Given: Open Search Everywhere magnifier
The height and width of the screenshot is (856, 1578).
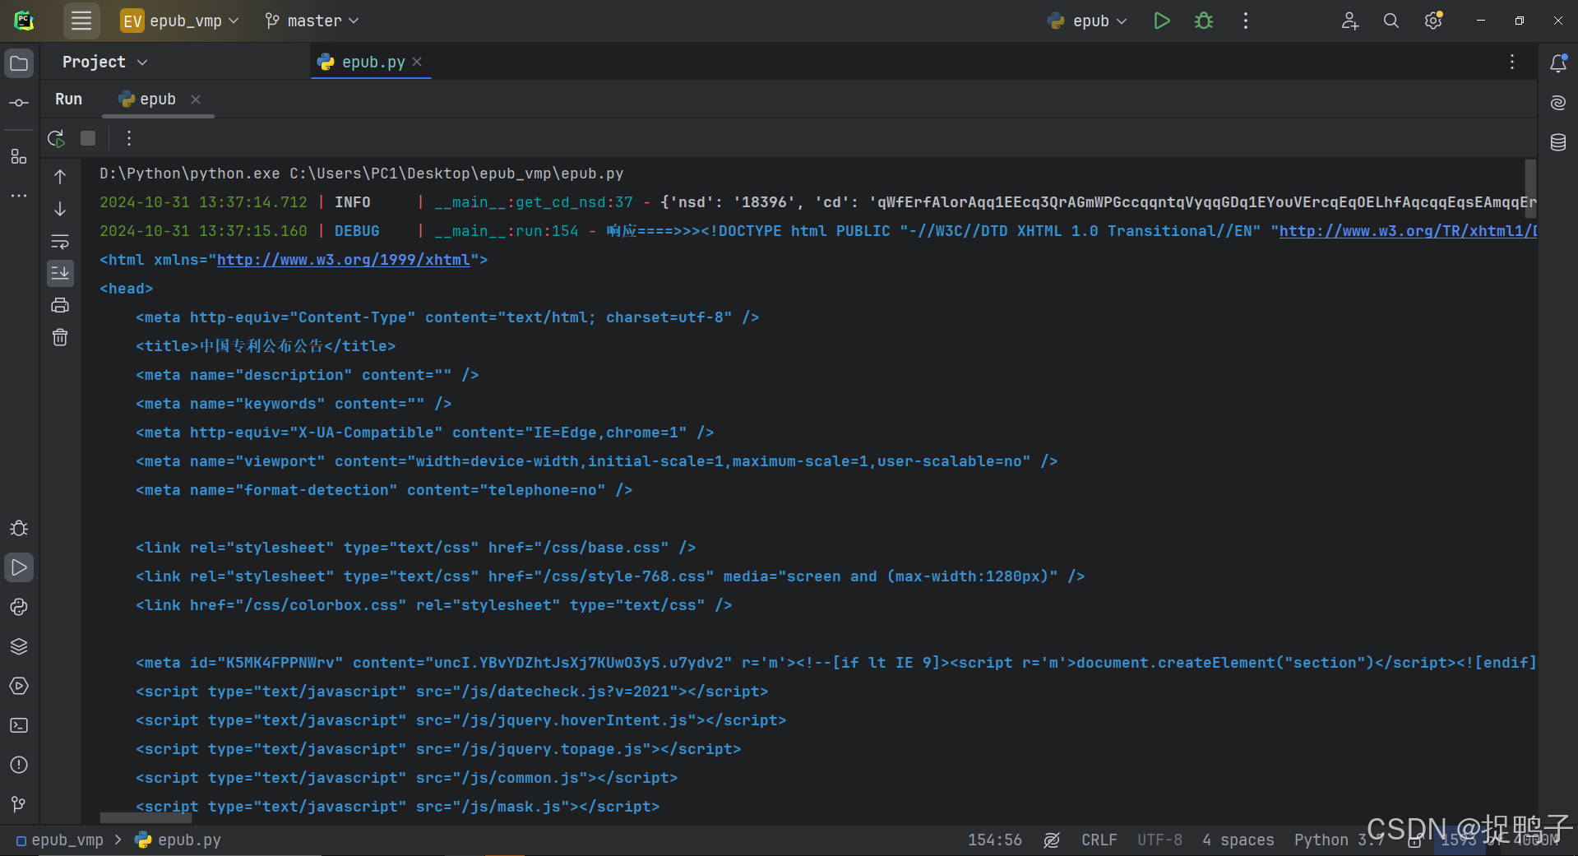Looking at the screenshot, I should 1391,21.
